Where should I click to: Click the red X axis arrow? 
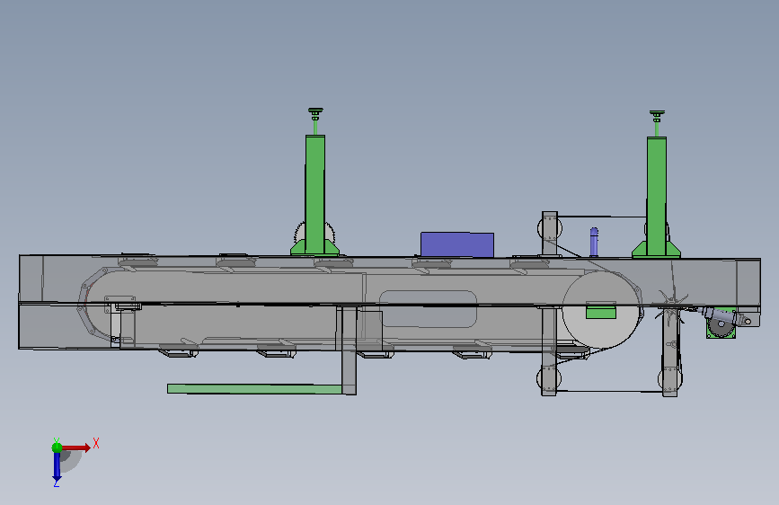[77, 447]
